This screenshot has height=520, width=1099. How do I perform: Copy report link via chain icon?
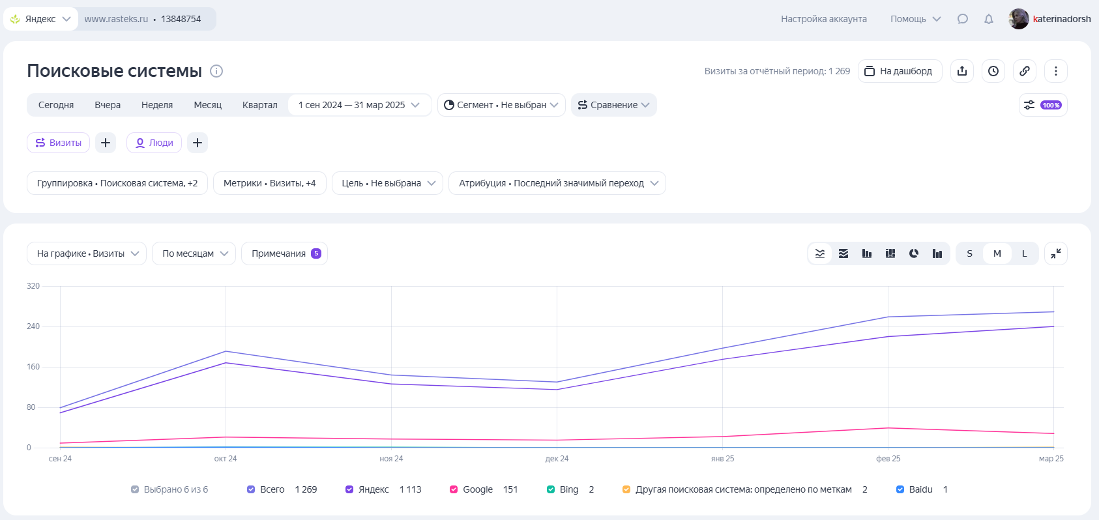click(1025, 71)
